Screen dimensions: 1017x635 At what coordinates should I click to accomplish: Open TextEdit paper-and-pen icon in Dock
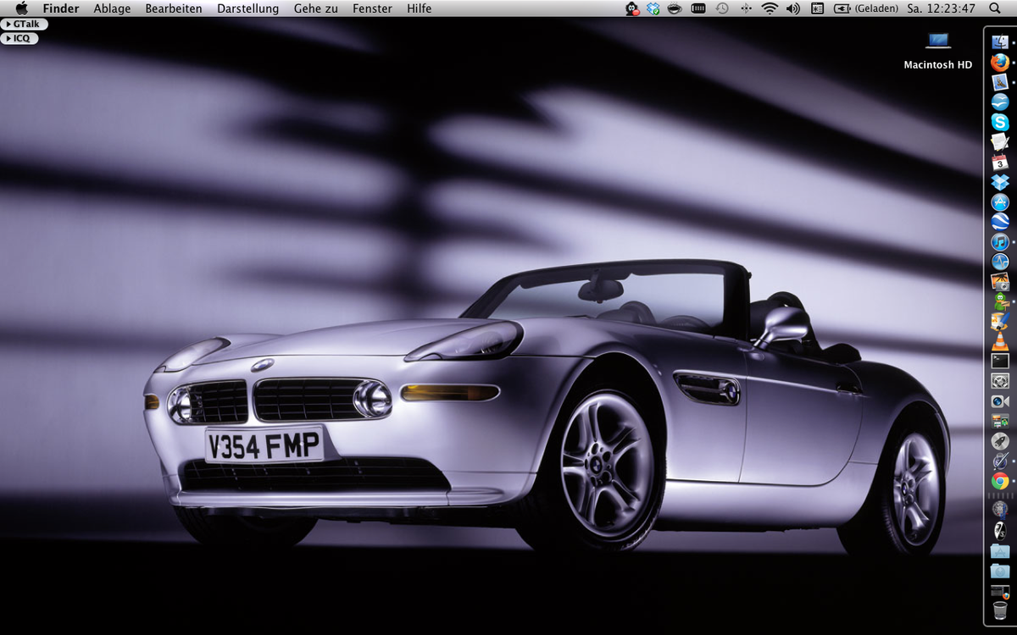pyautogui.click(x=1000, y=141)
